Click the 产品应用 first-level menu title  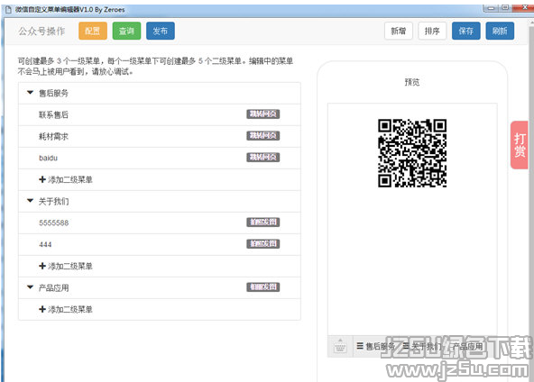coord(53,287)
